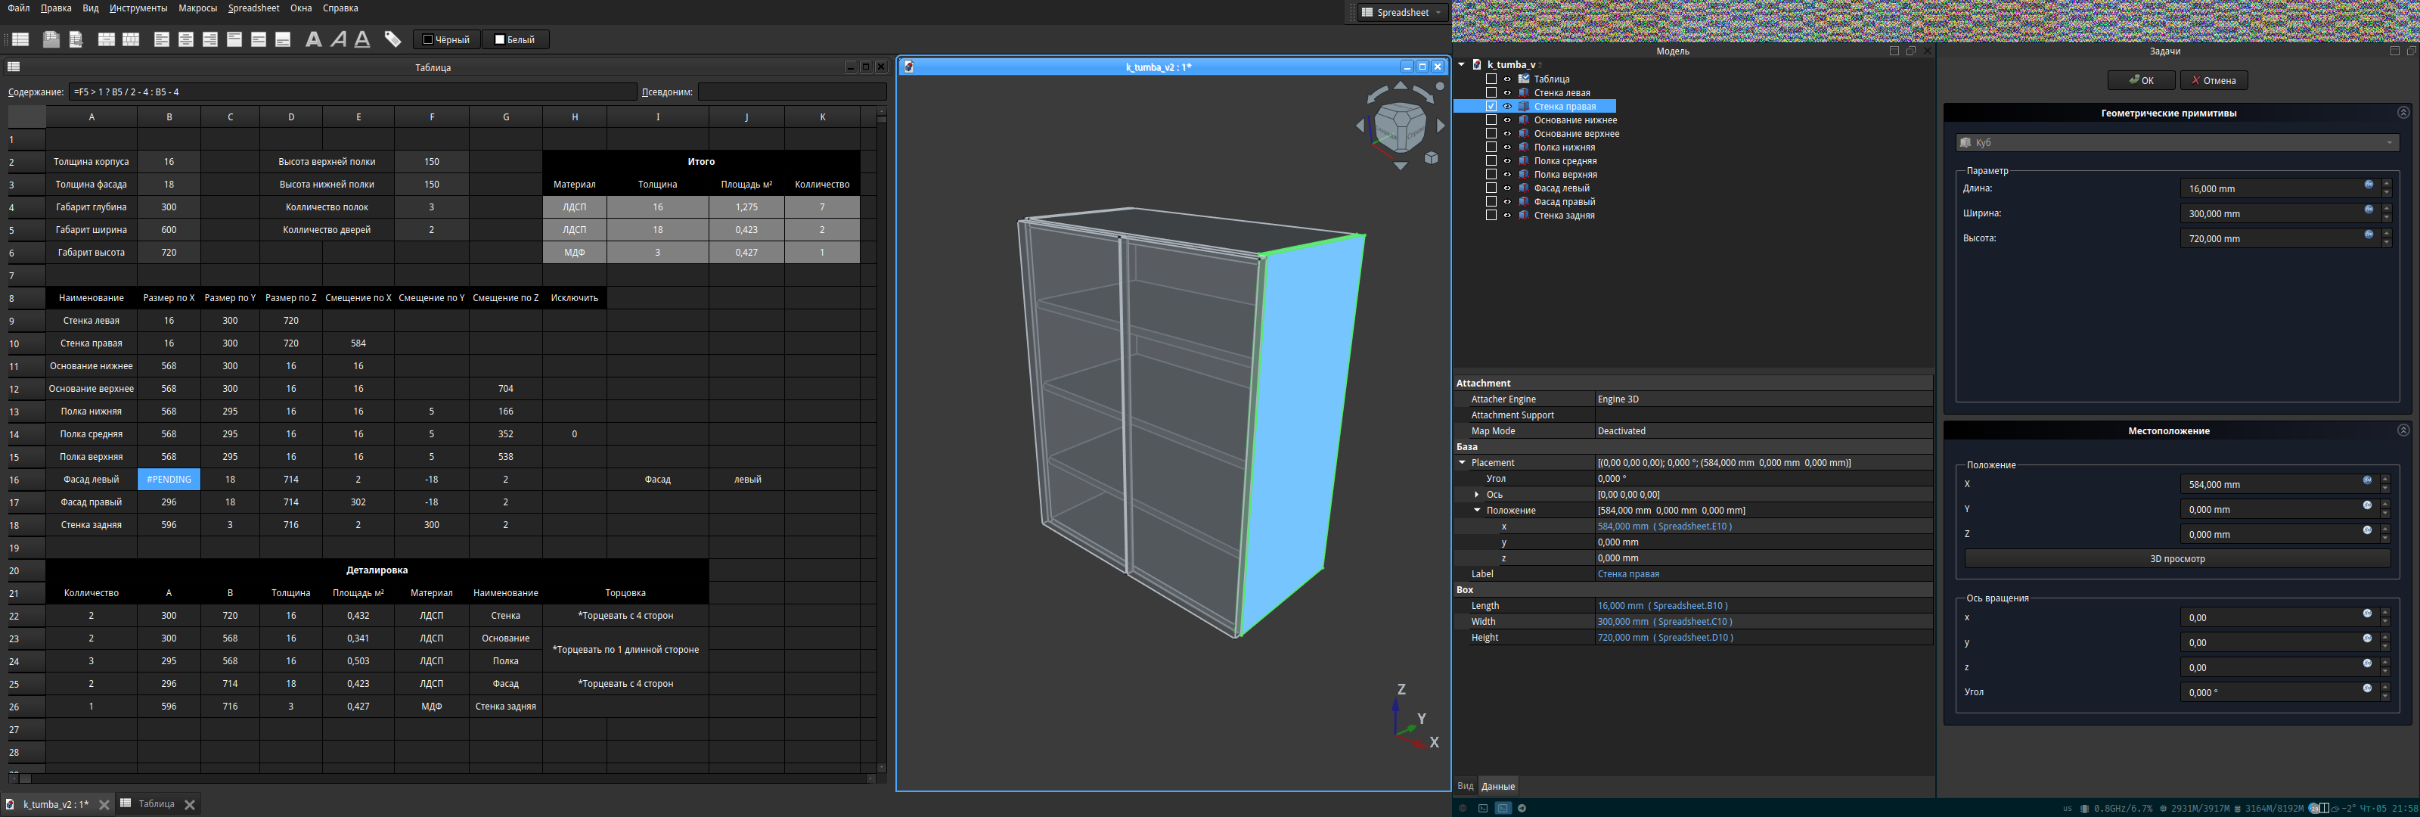
Task: Collapse the Положение property row
Action: click(1477, 511)
